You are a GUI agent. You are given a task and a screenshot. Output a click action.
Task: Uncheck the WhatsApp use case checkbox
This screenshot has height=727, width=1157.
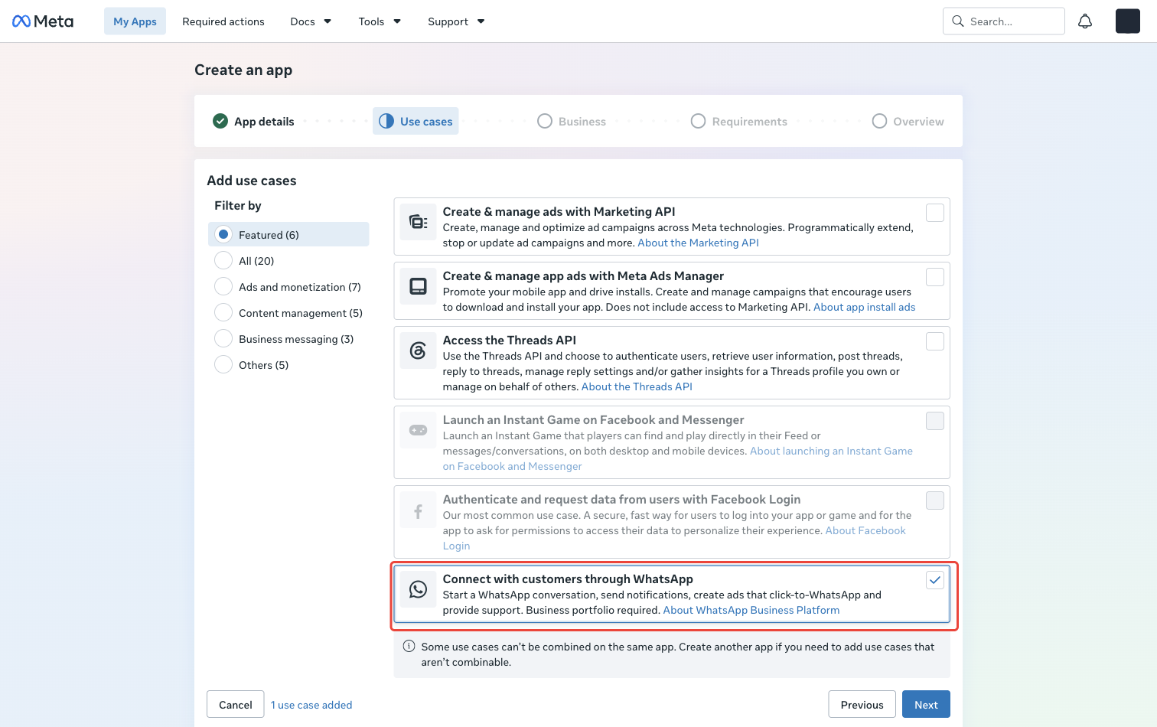tap(935, 580)
